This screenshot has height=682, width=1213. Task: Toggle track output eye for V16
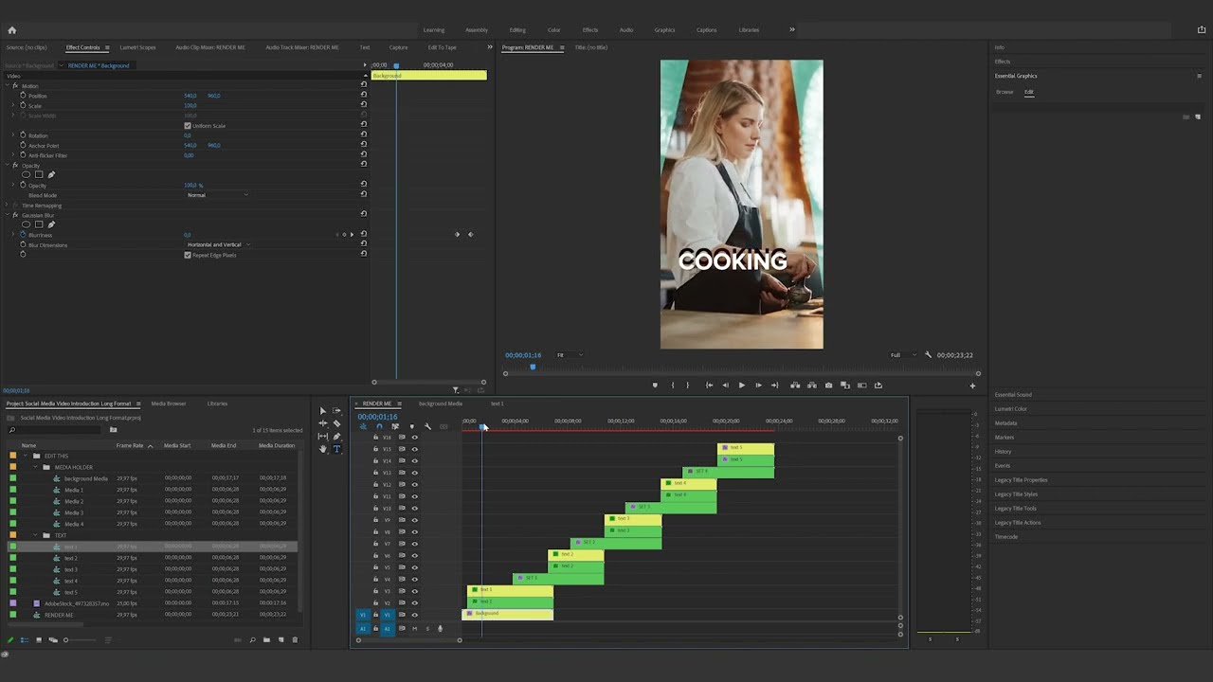coord(414,438)
